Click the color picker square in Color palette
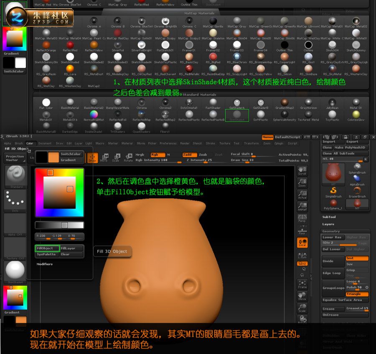The height and width of the screenshot is (354, 376). click(x=59, y=192)
